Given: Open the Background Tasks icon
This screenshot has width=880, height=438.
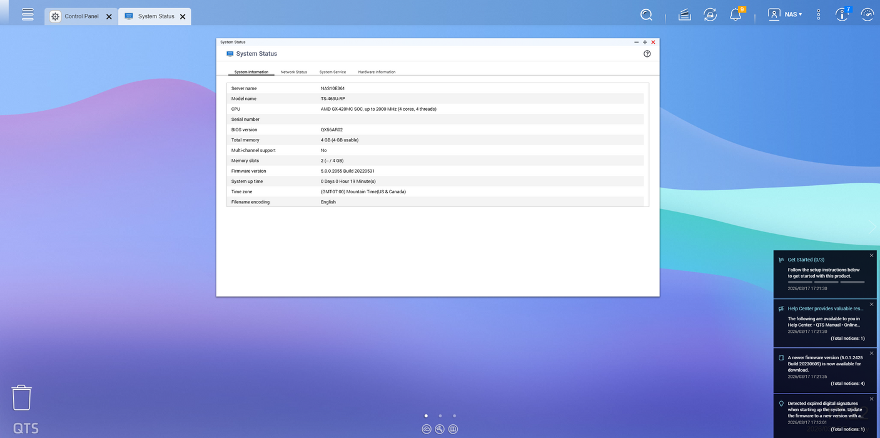Looking at the screenshot, I should [x=685, y=14].
